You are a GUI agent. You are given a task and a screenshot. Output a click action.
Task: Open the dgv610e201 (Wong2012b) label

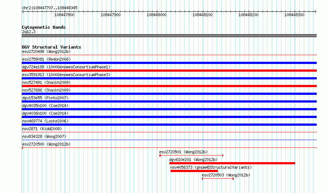coord(193,160)
